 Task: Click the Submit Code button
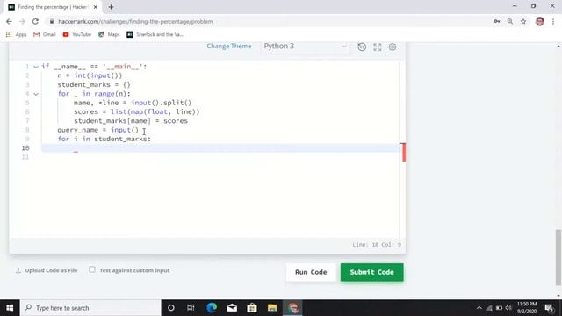[x=371, y=272]
